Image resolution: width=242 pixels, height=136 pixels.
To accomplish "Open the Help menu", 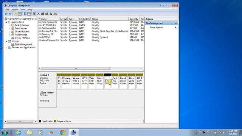I will (x=30, y=9).
